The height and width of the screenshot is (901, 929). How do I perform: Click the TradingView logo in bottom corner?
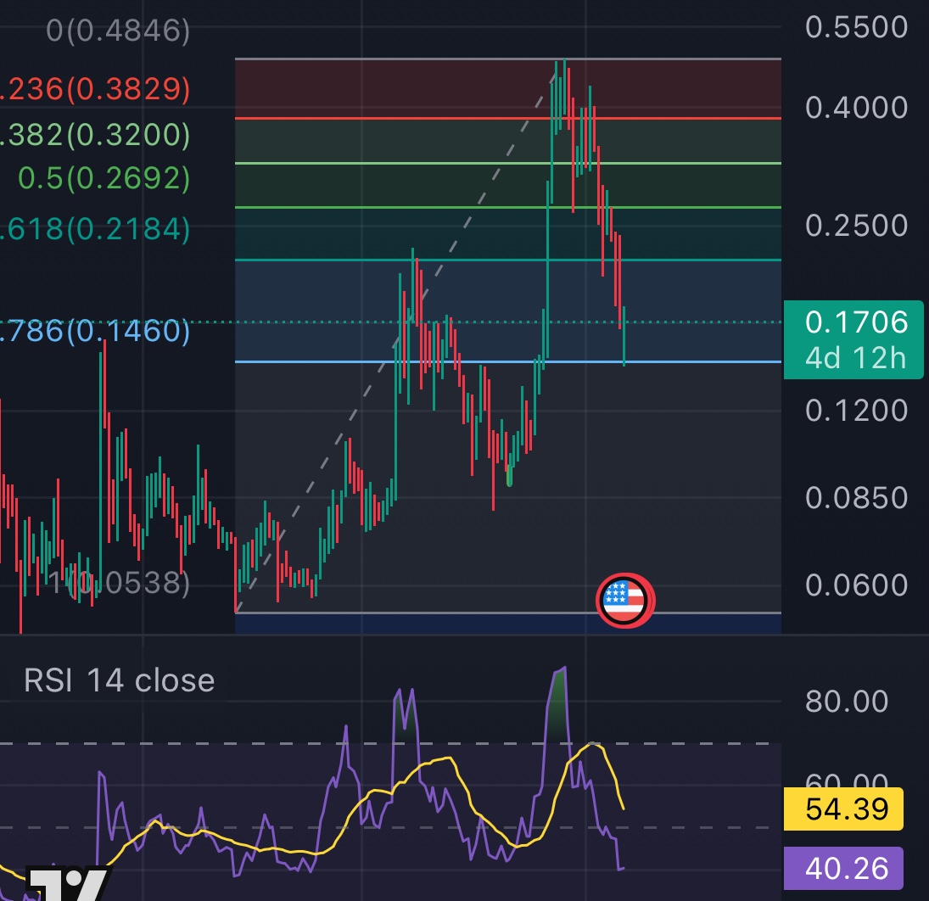(68, 884)
